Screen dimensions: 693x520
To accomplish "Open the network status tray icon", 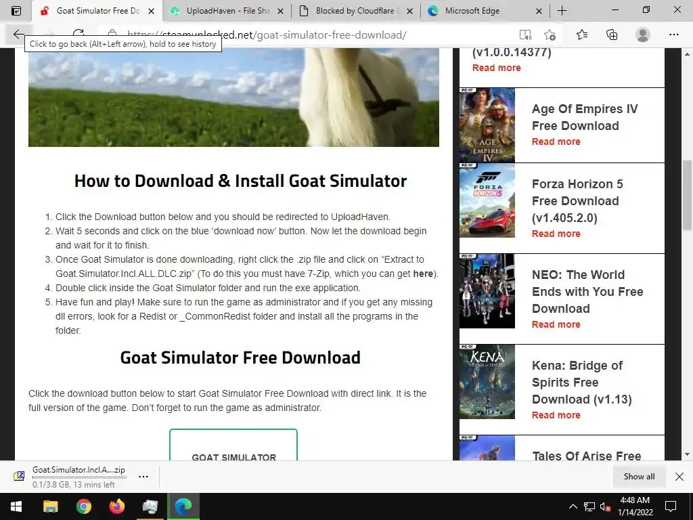I will (589, 506).
